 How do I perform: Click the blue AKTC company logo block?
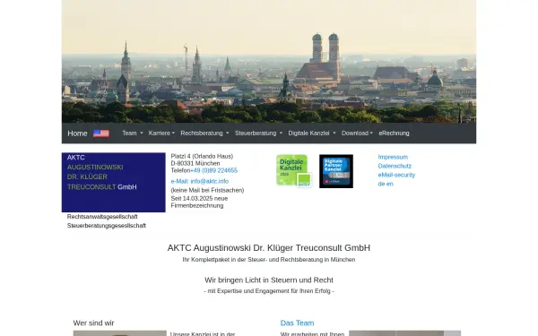coord(114,183)
